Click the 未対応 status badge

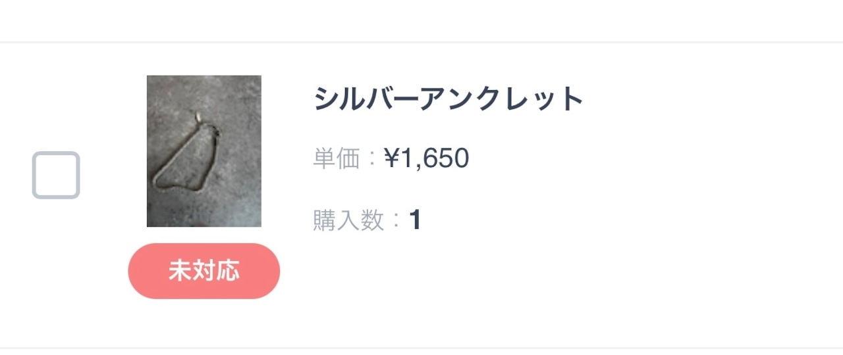pos(204,271)
